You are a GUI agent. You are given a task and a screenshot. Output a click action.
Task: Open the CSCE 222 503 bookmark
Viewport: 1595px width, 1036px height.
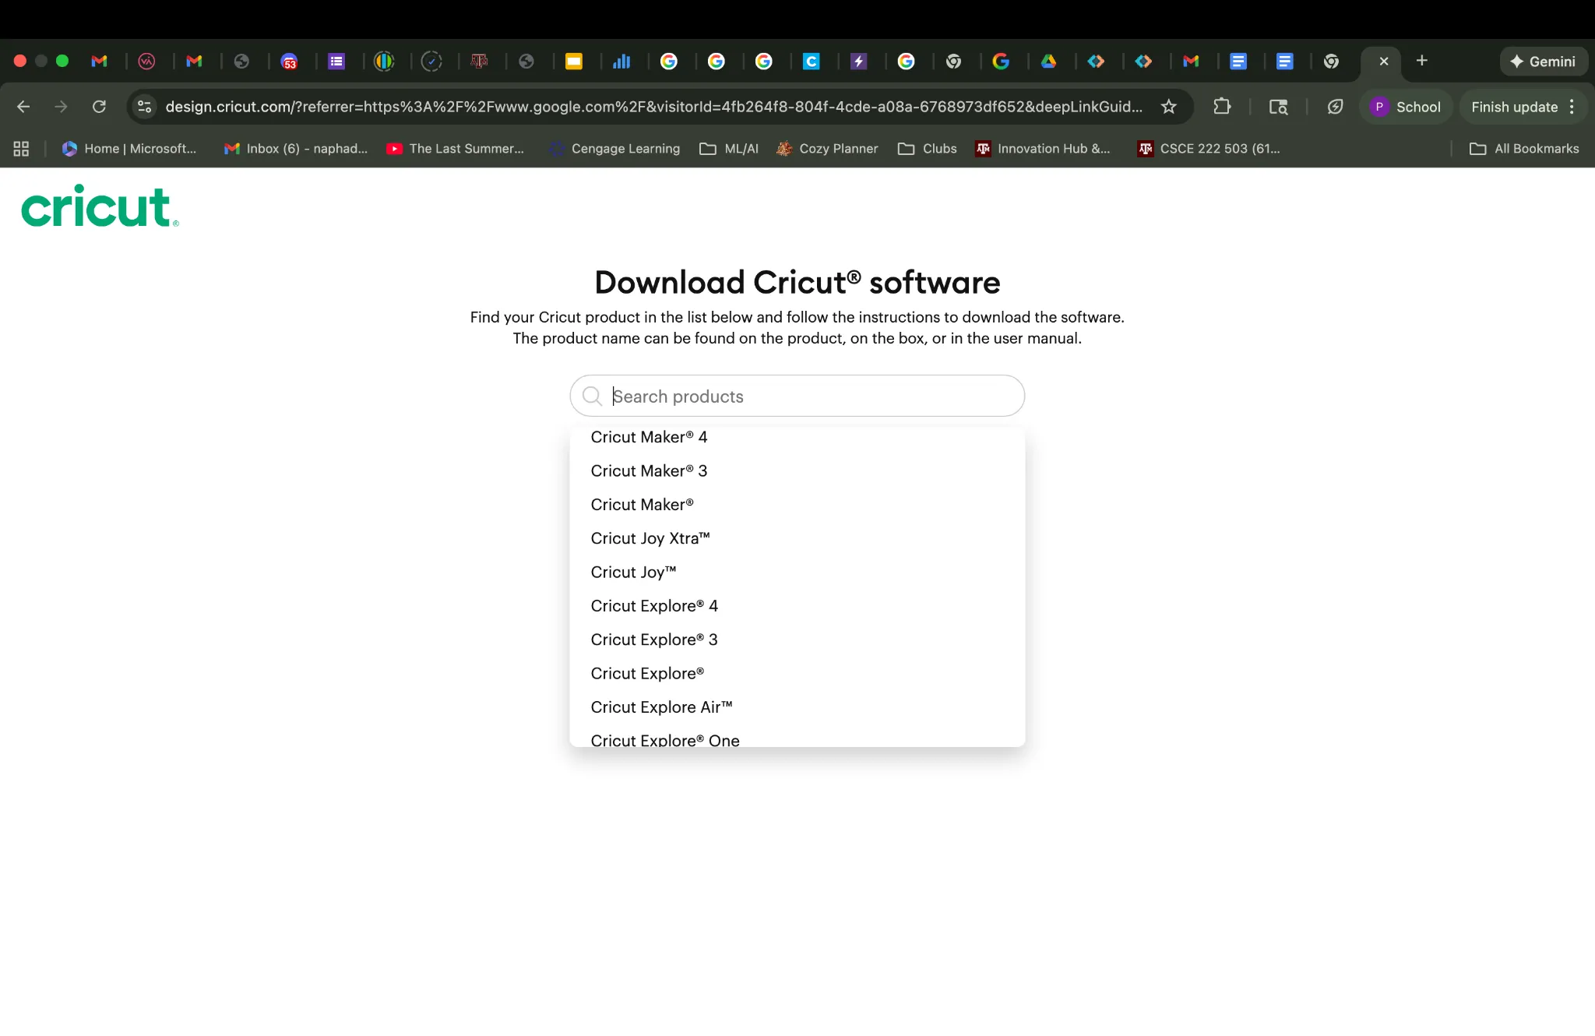pyautogui.click(x=1209, y=149)
